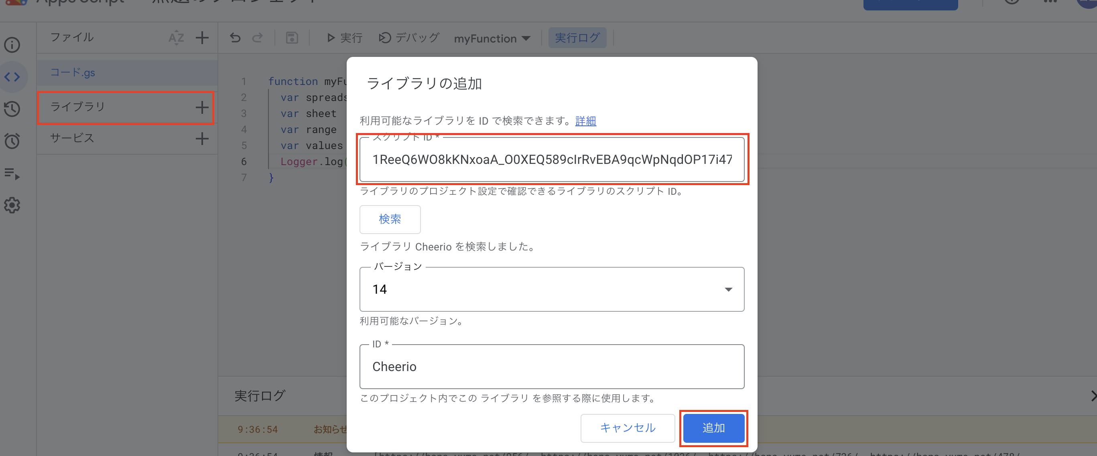Open the triggers alarm clock icon
The image size is (1097, 456).
pos(12,140)
